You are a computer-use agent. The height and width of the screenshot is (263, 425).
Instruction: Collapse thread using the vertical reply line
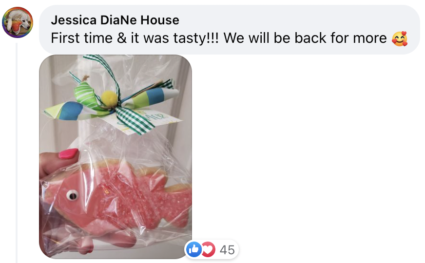[17, 152]
